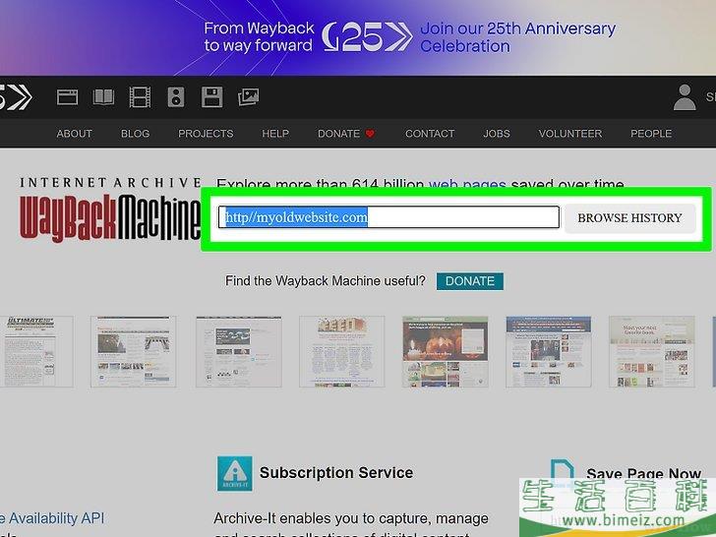Image resolution: width=716 pixels, height=537 pixels.
Task: Open the Video film-strip icon
Action: tap(140, 97)
